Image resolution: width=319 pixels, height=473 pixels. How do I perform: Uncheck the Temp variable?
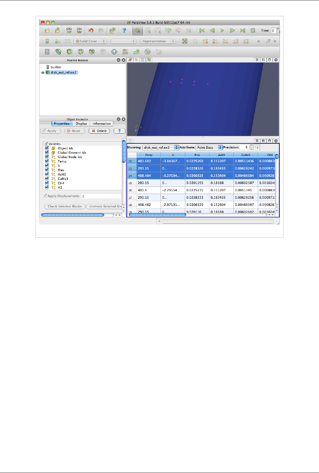point(47,161)
